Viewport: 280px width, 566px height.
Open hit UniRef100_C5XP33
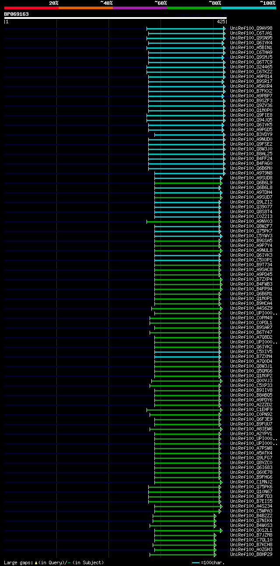point(251,385)
